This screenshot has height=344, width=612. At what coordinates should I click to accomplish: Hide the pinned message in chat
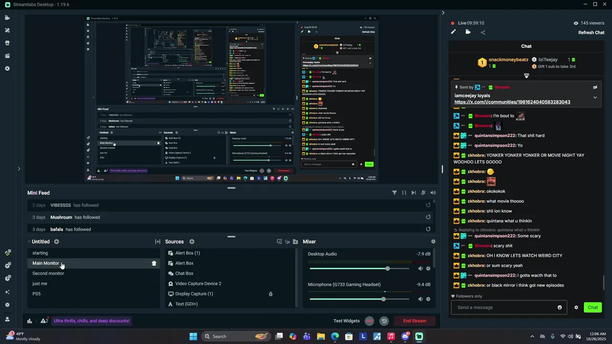pyautogui.click(x=595, y=87)
